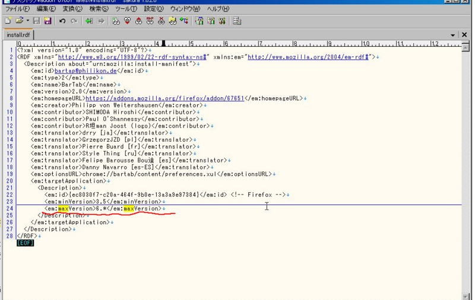Screen dimensions: 475x300
Task: Click the bartap@philikon.de email link
Action: pyautogui.click(x=85, y=71)
